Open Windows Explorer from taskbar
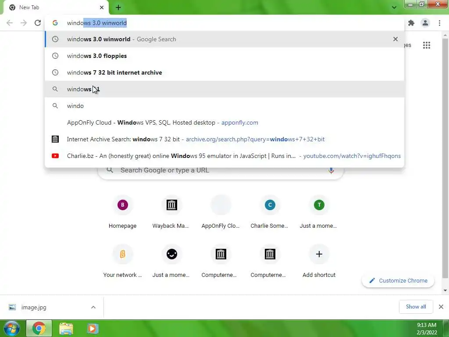 click(x=66, y=328)
